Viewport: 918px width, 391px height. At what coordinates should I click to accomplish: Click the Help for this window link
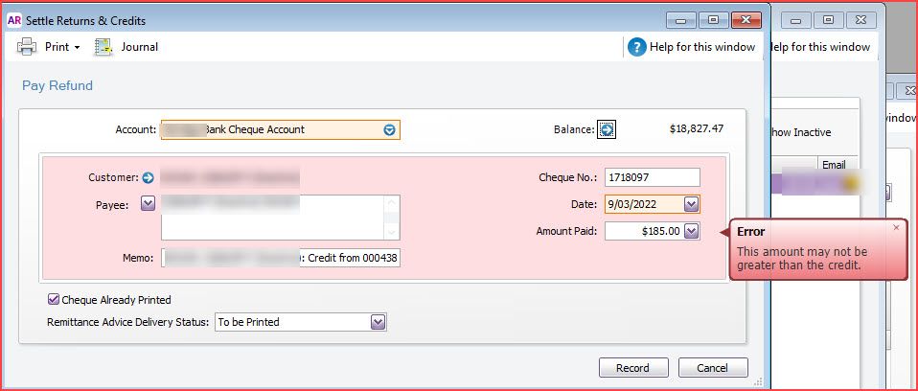704,47
